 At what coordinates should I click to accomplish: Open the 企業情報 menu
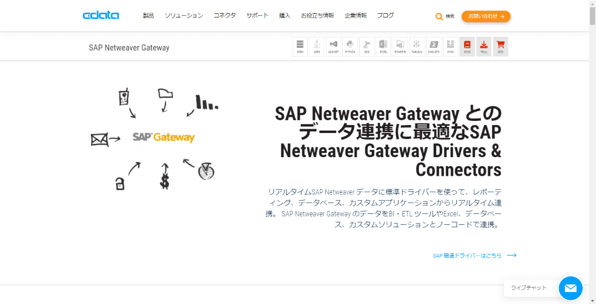point(356,16)
